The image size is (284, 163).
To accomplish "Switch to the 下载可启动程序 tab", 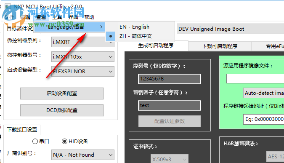I will (x=220, y=46).
